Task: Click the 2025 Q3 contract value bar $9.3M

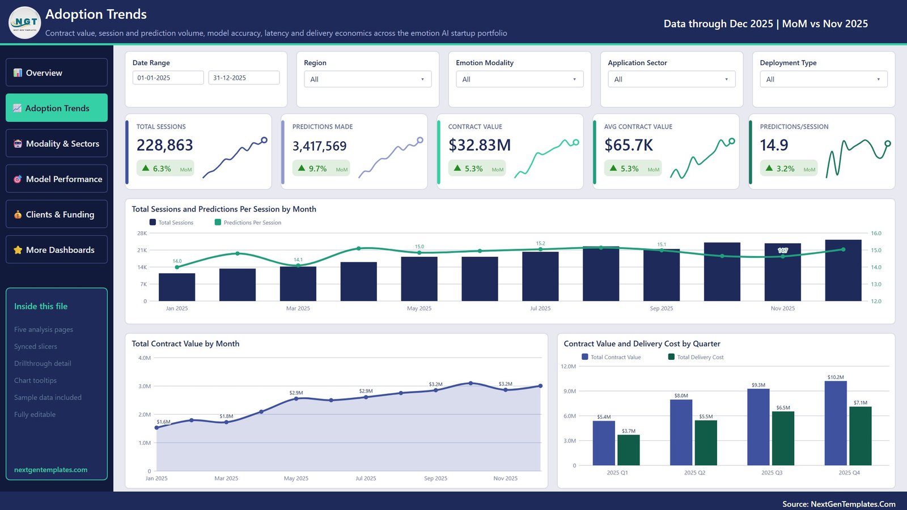Action: pos(758,427)
